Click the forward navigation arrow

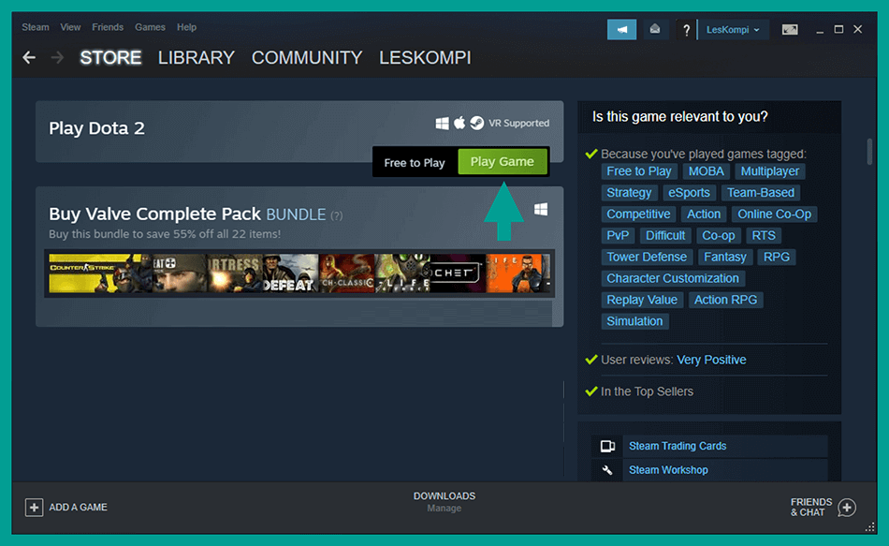pyautogui.click(x=57, y=57)
